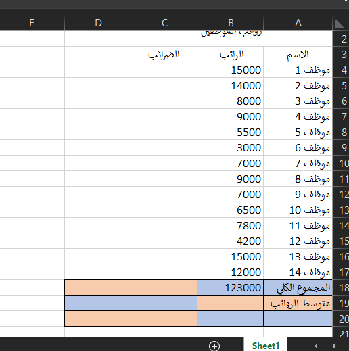Select the موظف 1 cell
The height and width of the screenshot is (351, 349).
298,70
